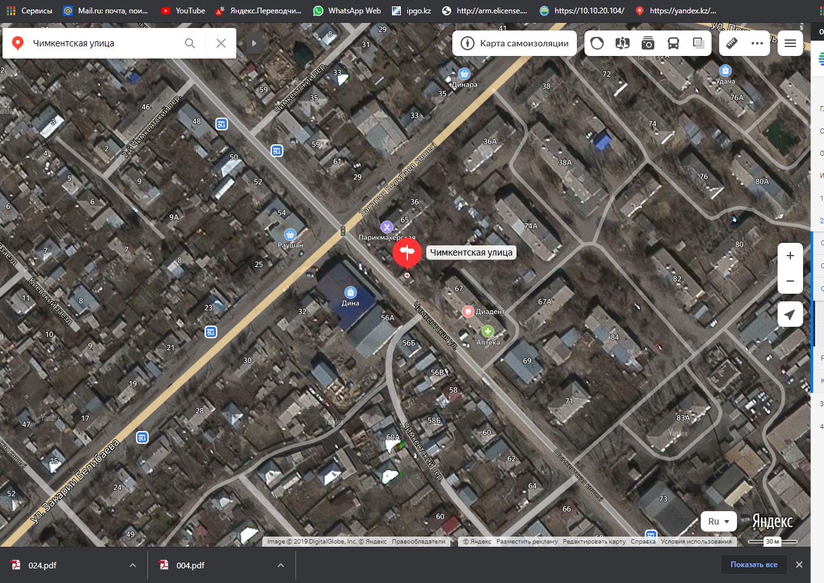Image resolution: width=824 pixels, height=583 pixels.
Task: Clear the search query with X
Action: click(x=221, y=43)
